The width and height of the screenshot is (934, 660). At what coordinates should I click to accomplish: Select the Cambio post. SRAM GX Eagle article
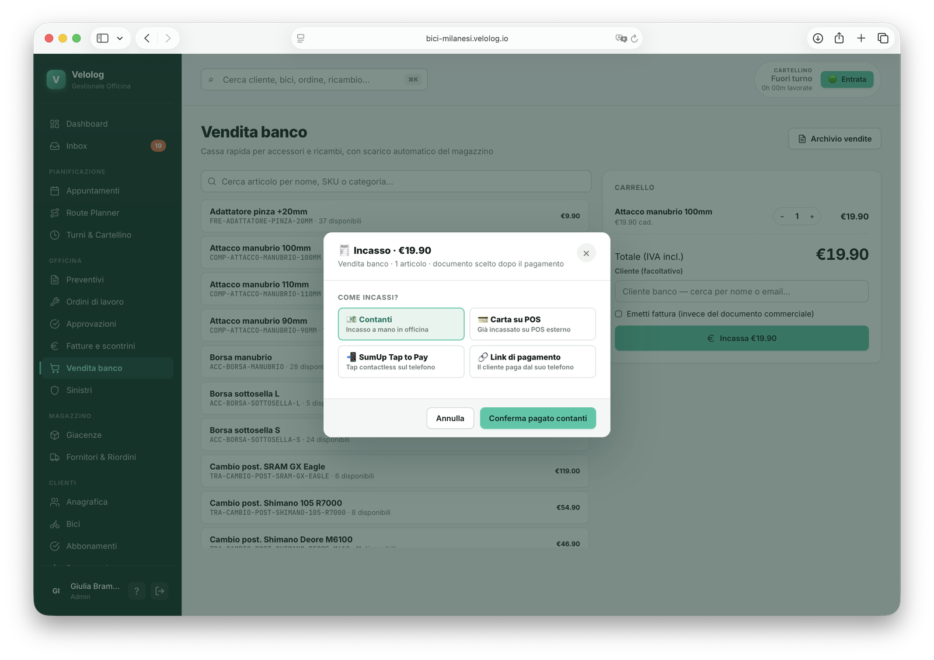(395, 471)
